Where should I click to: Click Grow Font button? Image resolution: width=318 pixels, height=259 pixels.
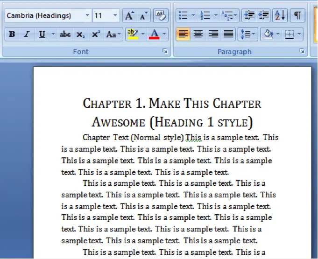pyautogui.click(x=129, y=15)
